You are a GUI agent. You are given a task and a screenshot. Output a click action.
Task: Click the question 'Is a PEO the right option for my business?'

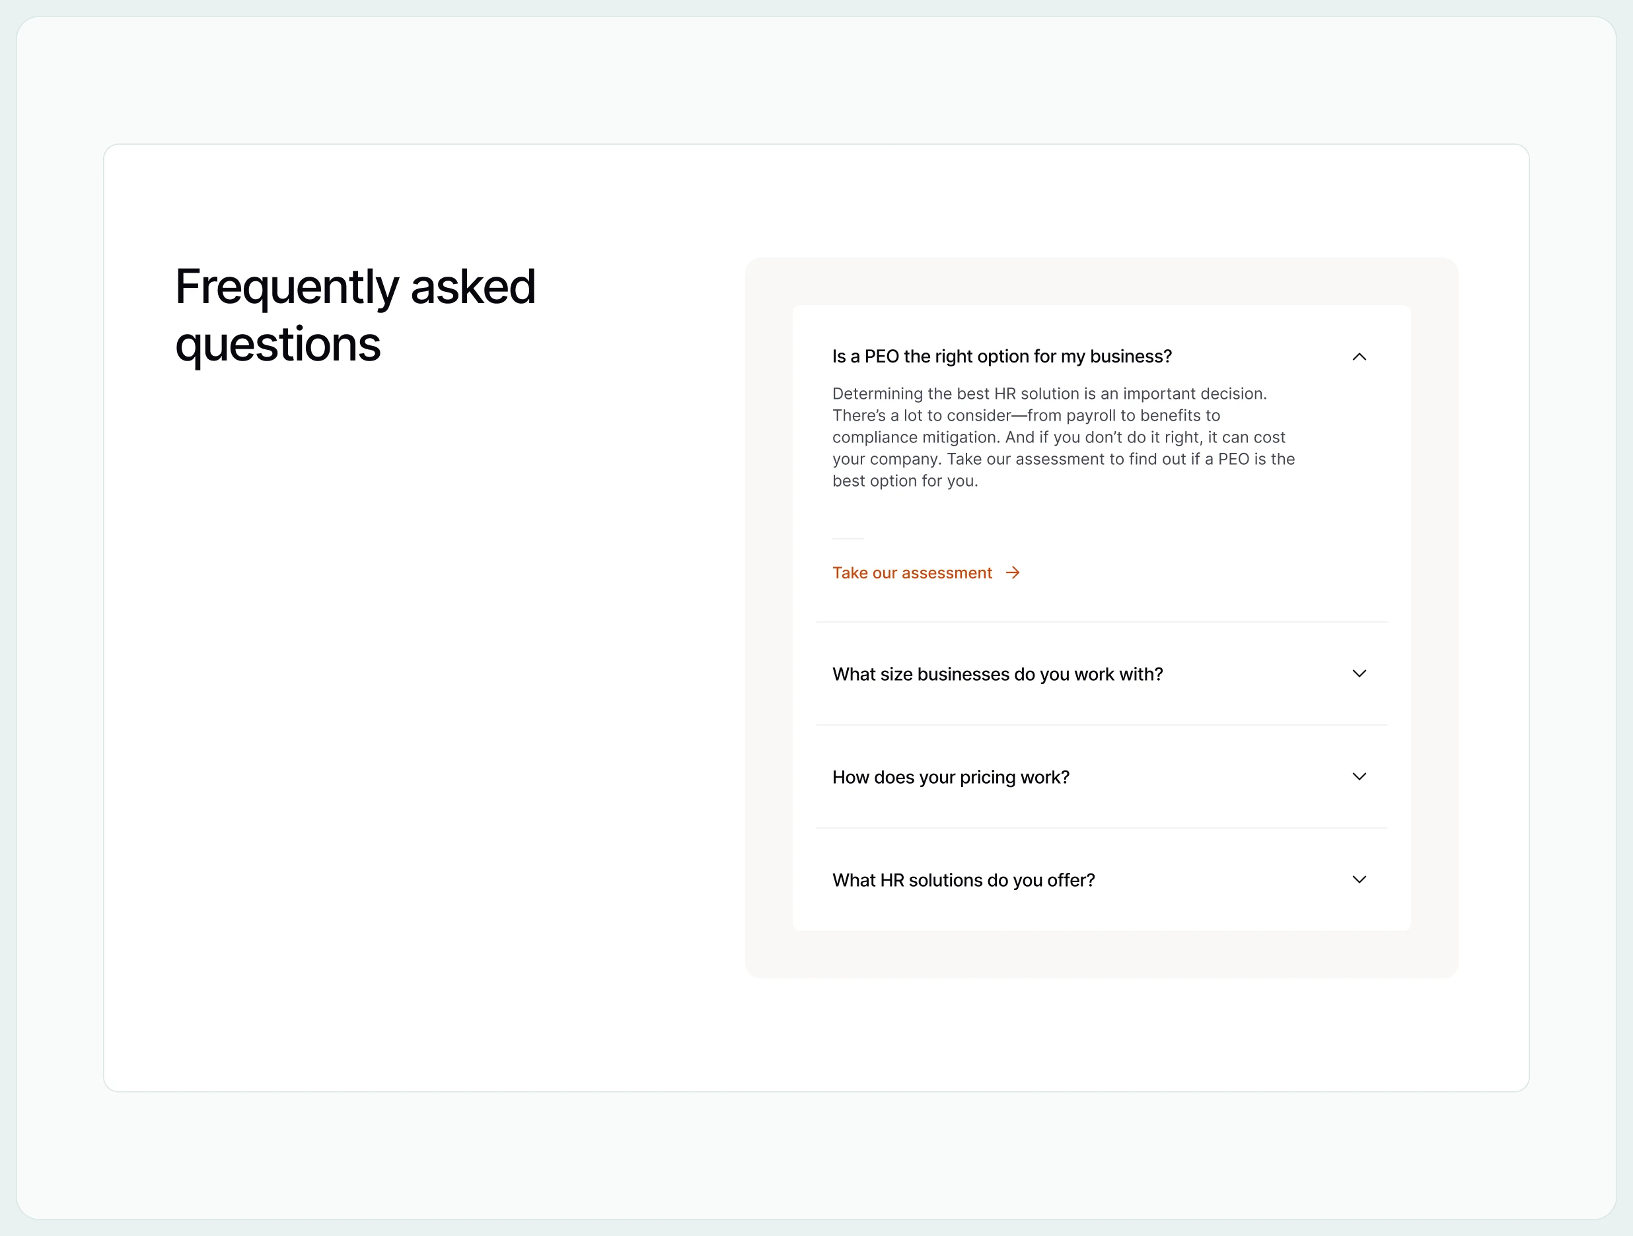(1002, 357)
